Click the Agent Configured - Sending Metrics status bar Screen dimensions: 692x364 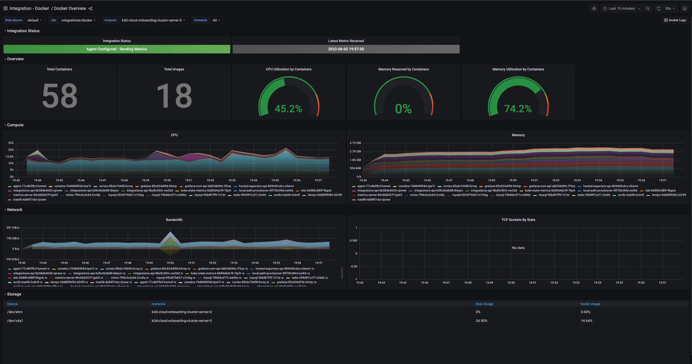tap(117, 49)
